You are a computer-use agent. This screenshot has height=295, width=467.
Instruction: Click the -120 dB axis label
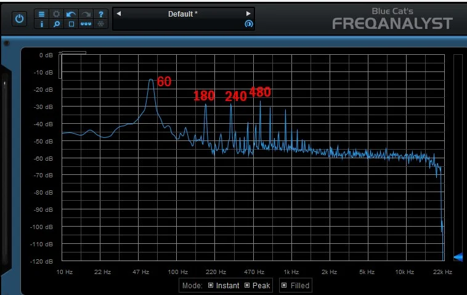coord(42,261)
